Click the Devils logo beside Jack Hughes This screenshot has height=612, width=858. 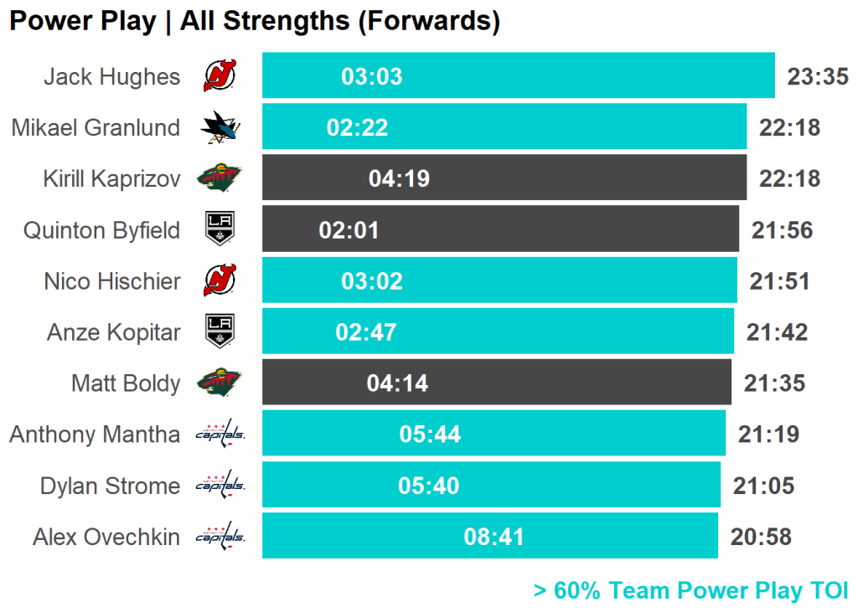point(220,76)
